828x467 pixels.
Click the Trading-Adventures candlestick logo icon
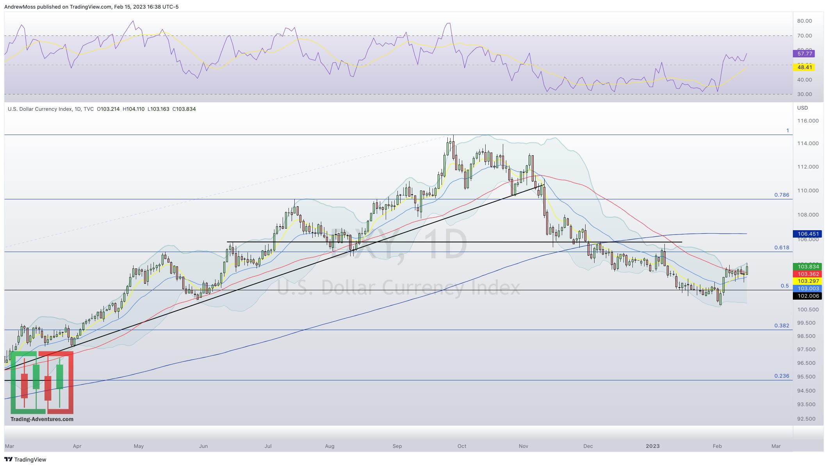[42, 382]
